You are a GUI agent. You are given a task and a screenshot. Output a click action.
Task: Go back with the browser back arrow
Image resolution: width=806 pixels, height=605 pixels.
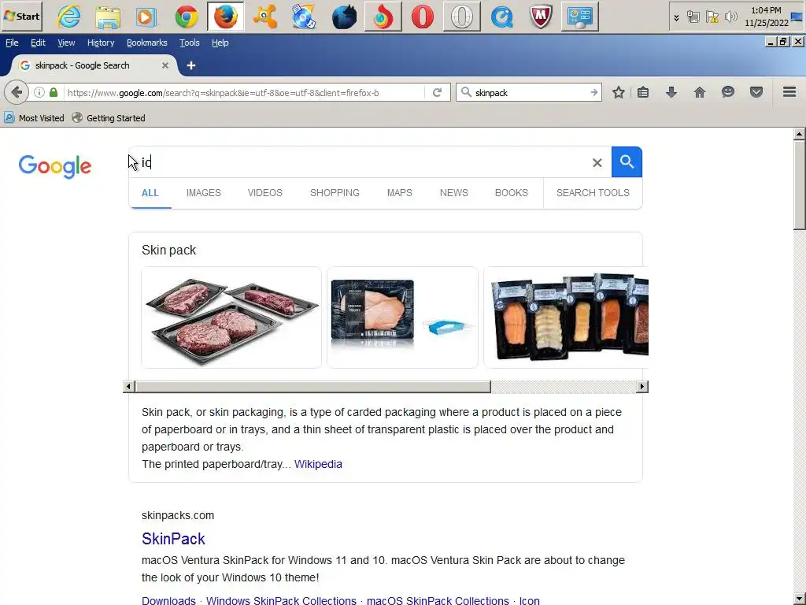pyautogui.click(x=17, y=93)
